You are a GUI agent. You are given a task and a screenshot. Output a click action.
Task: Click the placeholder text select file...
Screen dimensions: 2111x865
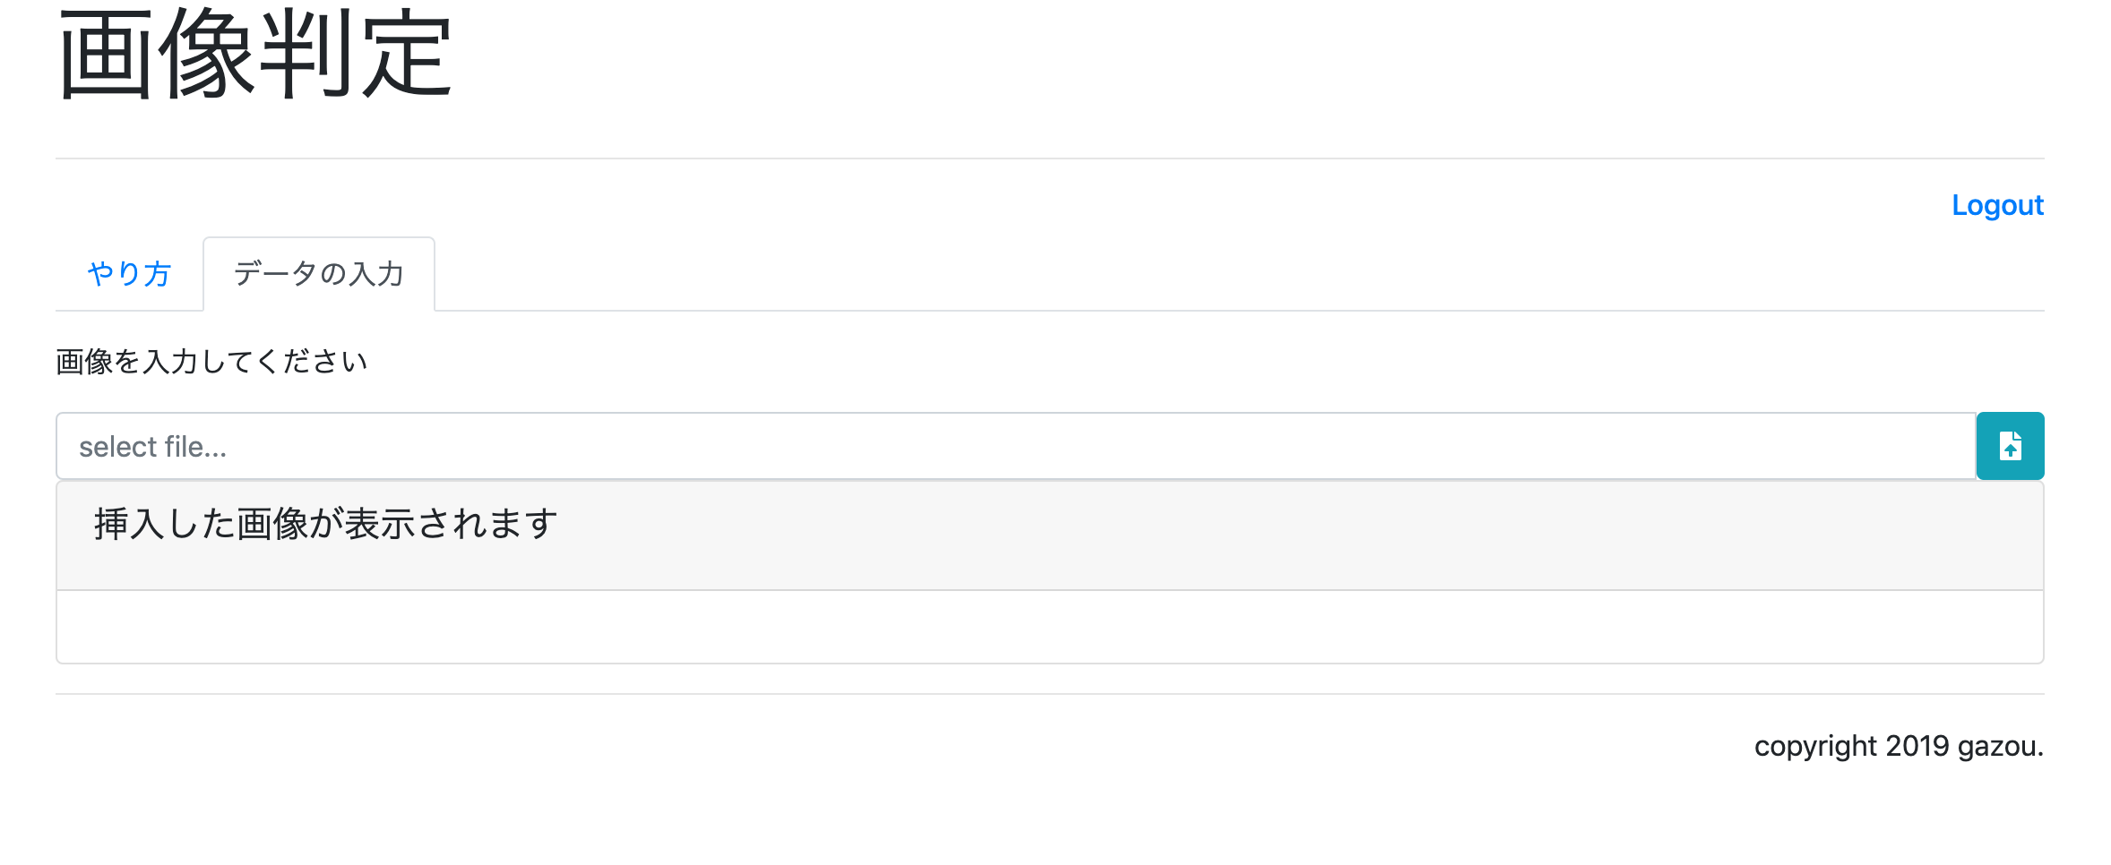tap(152, 447)
